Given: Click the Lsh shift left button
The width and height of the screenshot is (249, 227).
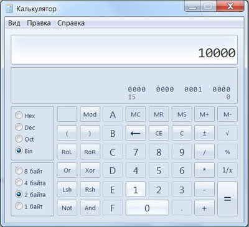Looking at the screenshot, I should pos(67,190).
